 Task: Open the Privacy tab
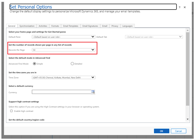tap(115, 26)
